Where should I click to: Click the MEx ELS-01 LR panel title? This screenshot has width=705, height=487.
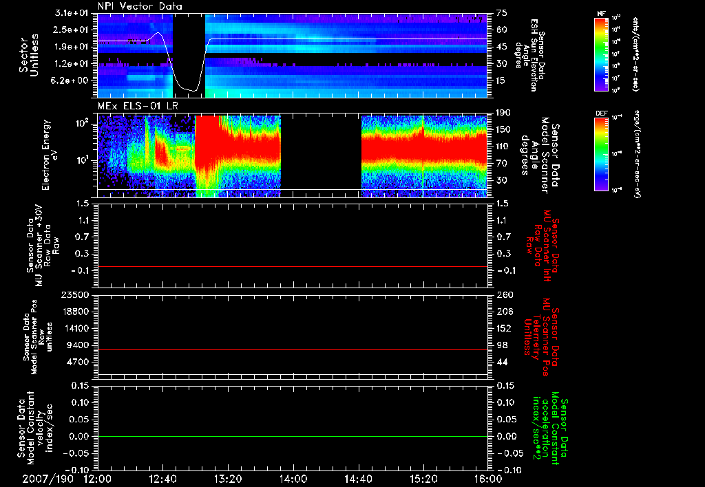139,107
